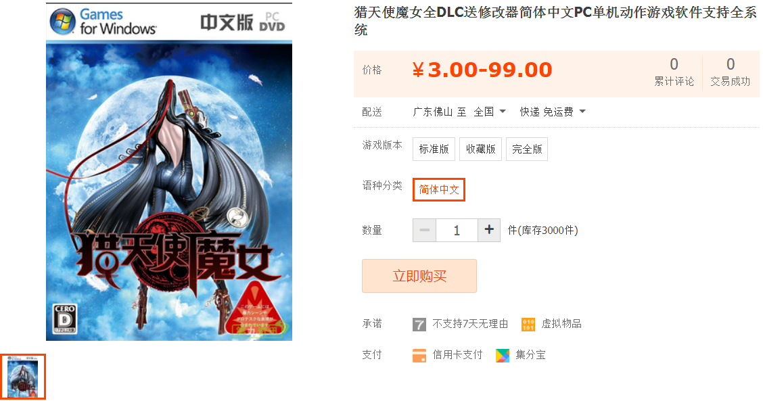Click the virtual goods orange icon
The image size is (763, 401).
tap(528, 324)
